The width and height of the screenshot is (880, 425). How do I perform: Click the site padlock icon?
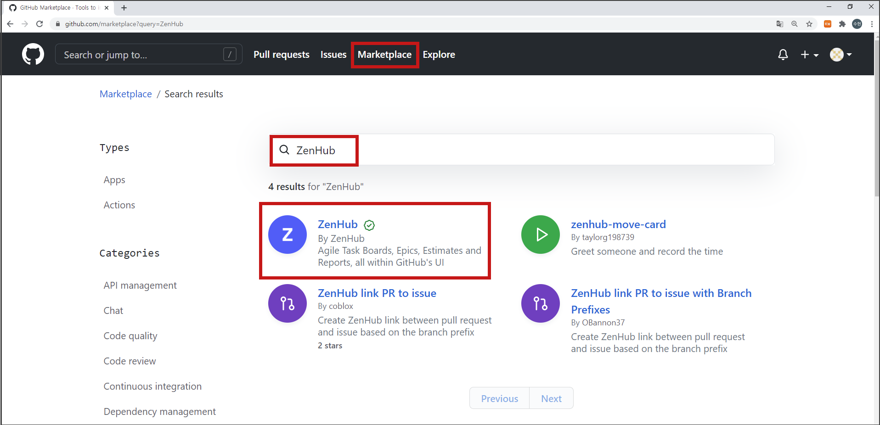tap(57, 24)
